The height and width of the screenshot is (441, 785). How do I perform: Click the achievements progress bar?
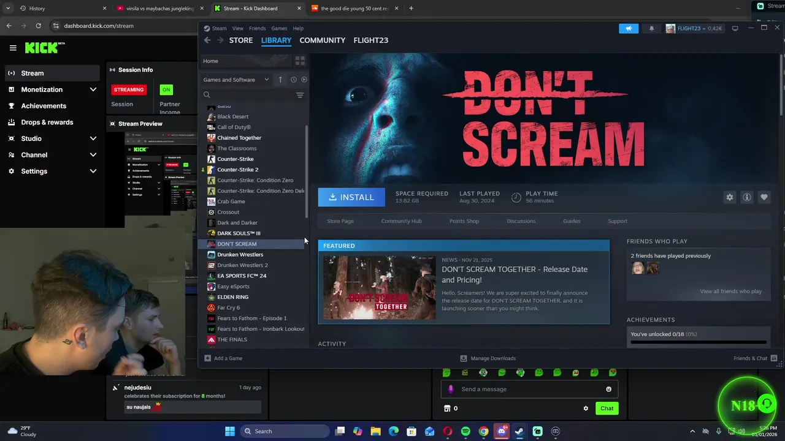click(x=699, y=342)
